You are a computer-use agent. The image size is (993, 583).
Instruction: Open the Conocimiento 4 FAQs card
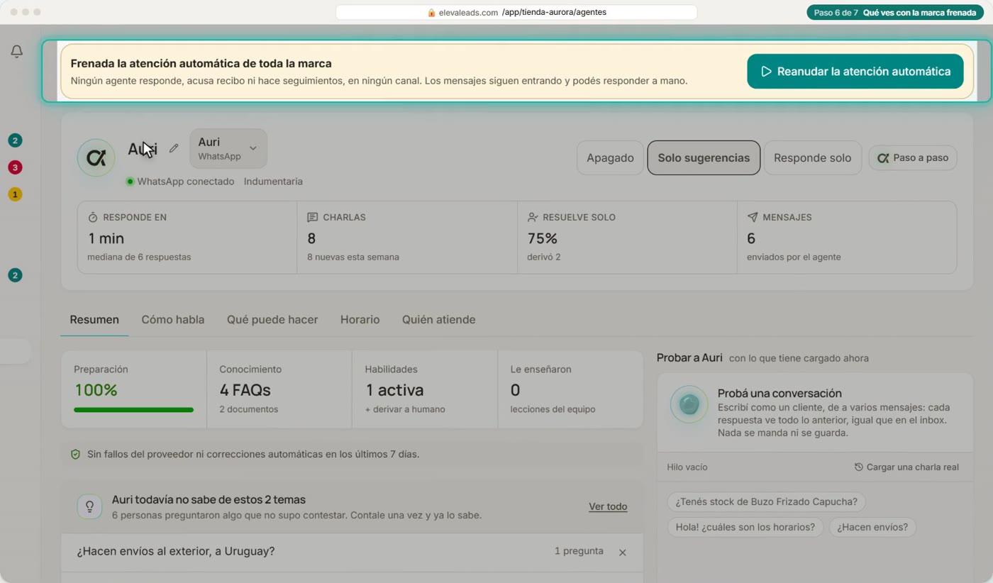pyautogui.click(x=279, y=389)
